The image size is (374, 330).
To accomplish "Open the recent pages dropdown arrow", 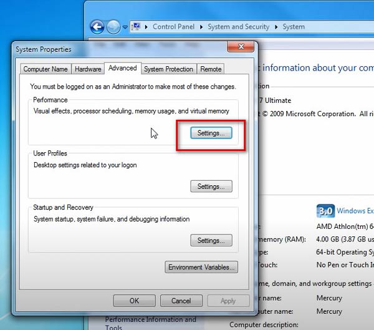I will [x=125, y=27].
